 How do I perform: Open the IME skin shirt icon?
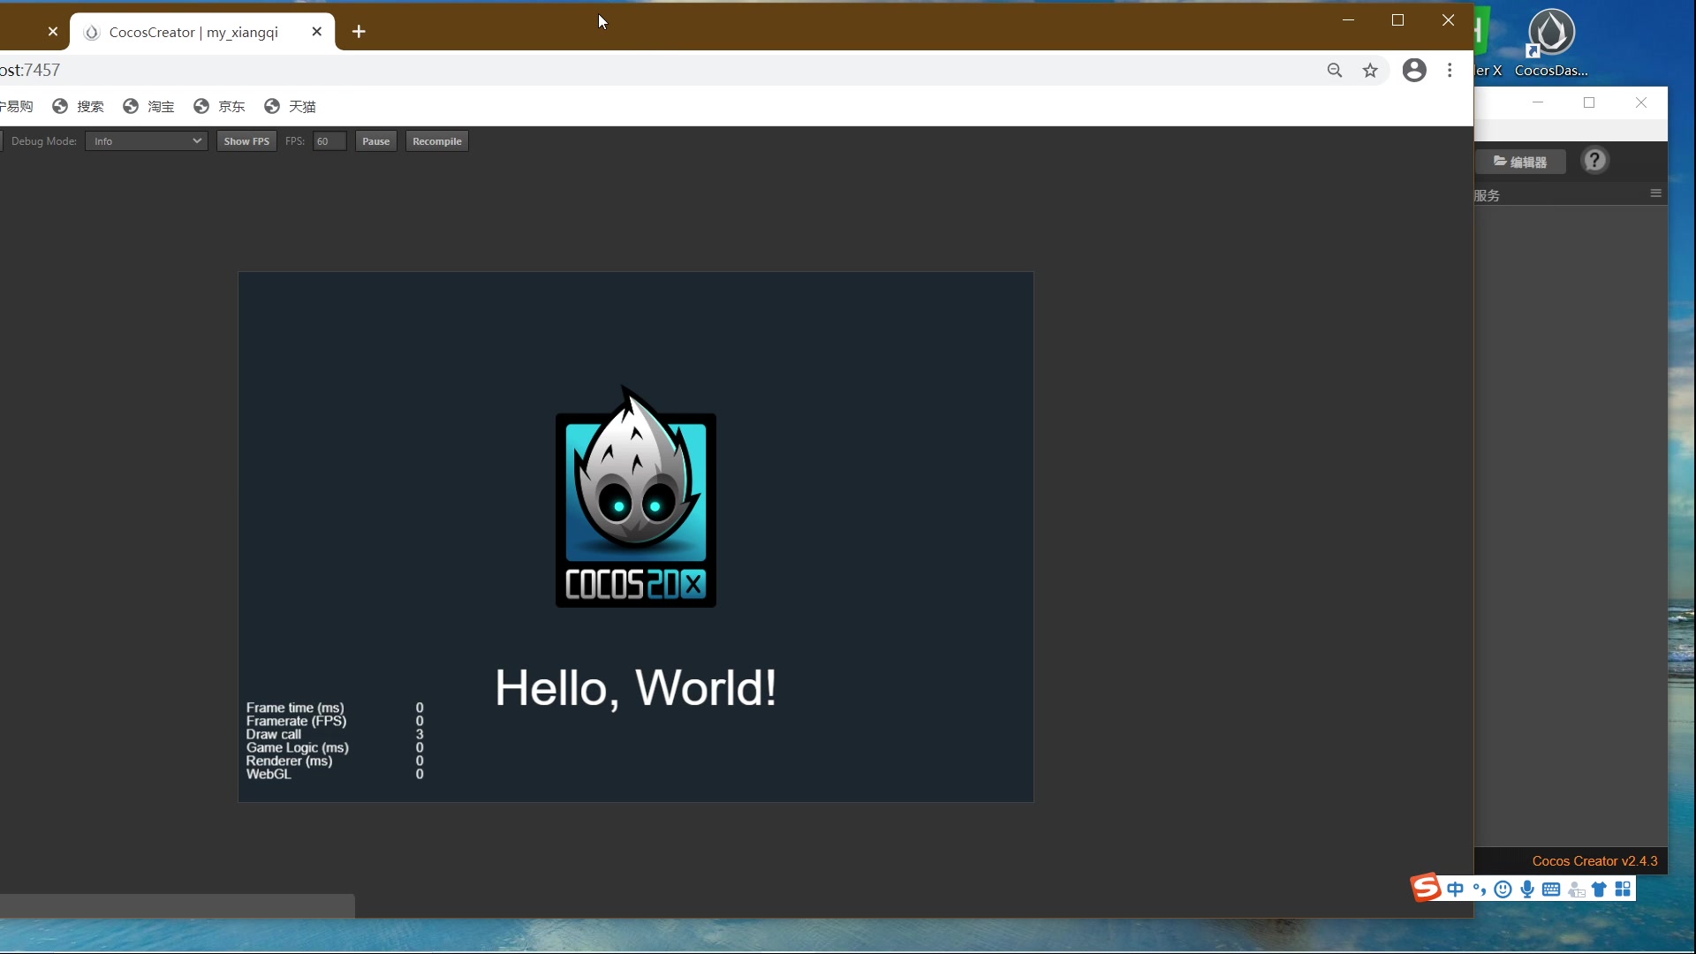click(x=1599, y=890)
